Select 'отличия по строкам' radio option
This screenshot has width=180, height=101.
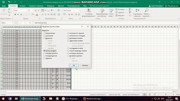68,33
